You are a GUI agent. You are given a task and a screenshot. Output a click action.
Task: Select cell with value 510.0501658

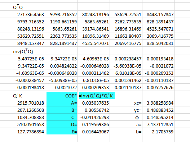tap(28, 124)
